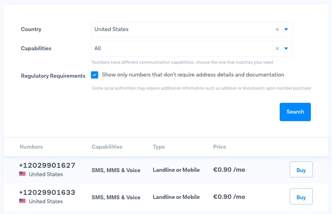Viewport: 332px width, 214px height.
Task: Select the phone number +12029901633
Action: [47, 192]
